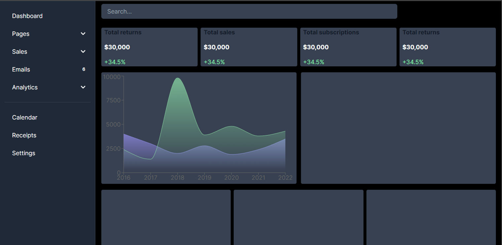Click the Emails unread count badge
Image resolution: width=502 pixels, height=245 pixels.
(x=84, y=69)
